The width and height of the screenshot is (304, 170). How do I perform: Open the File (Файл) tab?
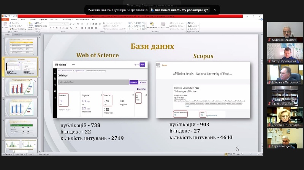tap(5, 20)
